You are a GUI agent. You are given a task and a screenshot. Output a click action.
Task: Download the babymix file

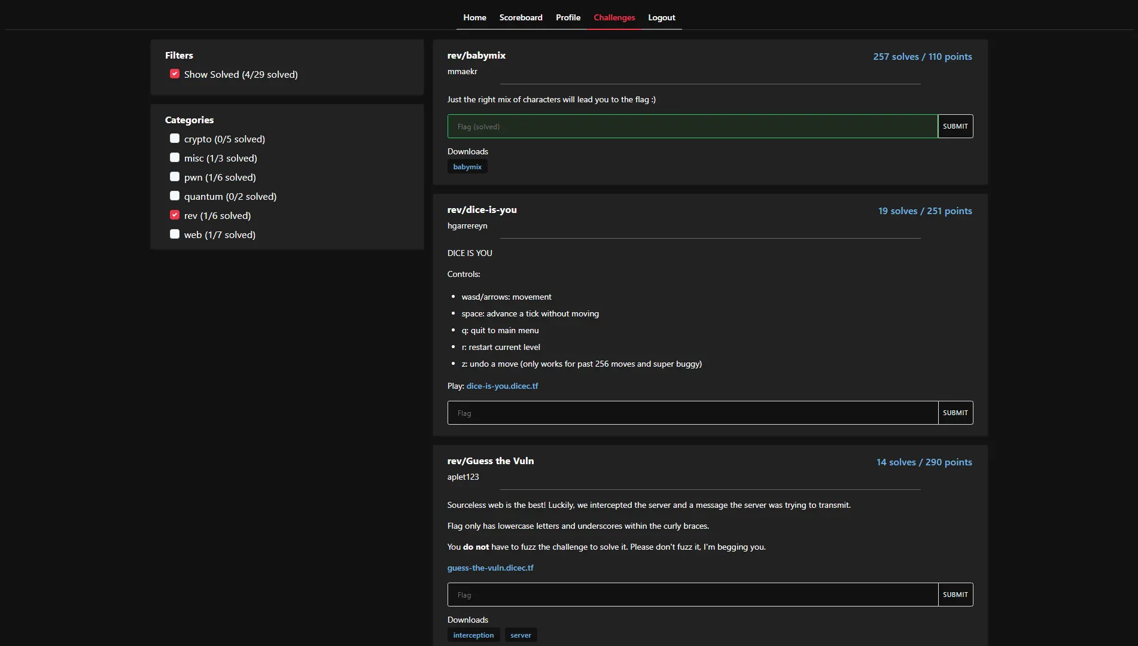[467, 167]
